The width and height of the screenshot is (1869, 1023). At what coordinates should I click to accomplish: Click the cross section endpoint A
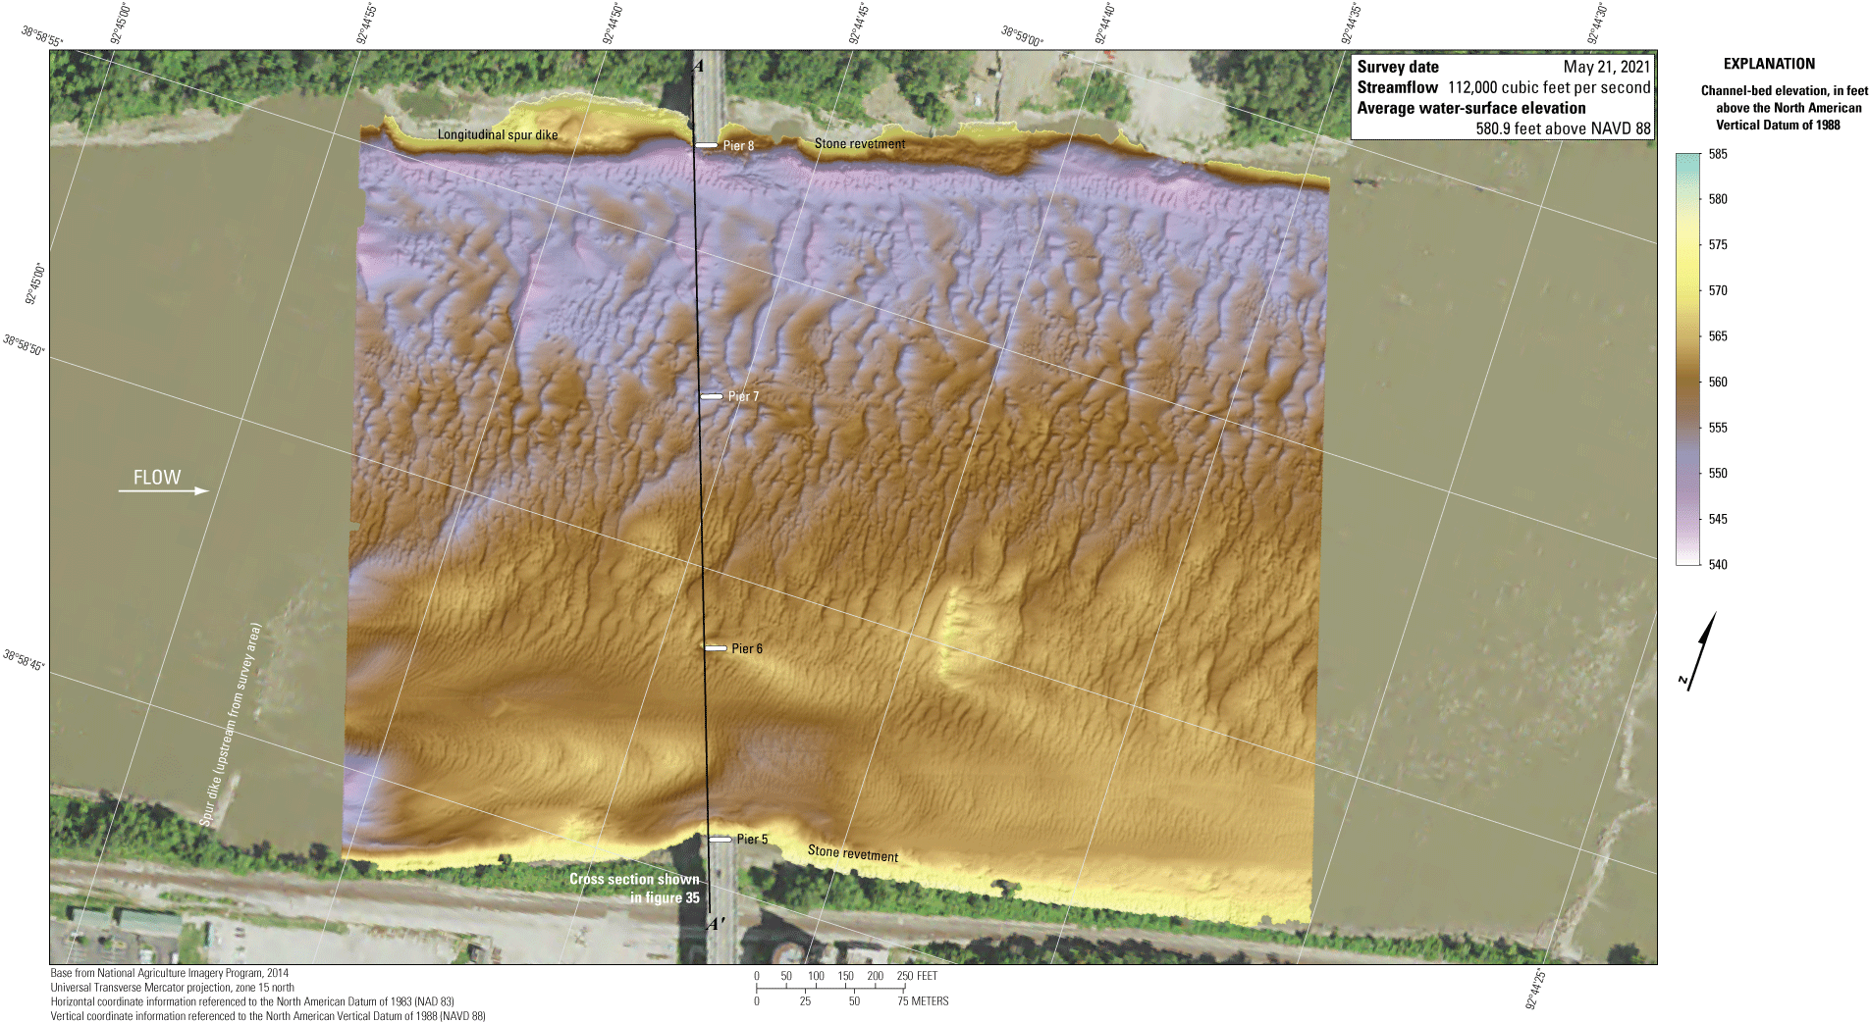pos(698,67)
